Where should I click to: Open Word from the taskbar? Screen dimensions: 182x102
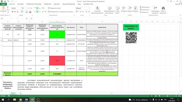tap(26, 99)
